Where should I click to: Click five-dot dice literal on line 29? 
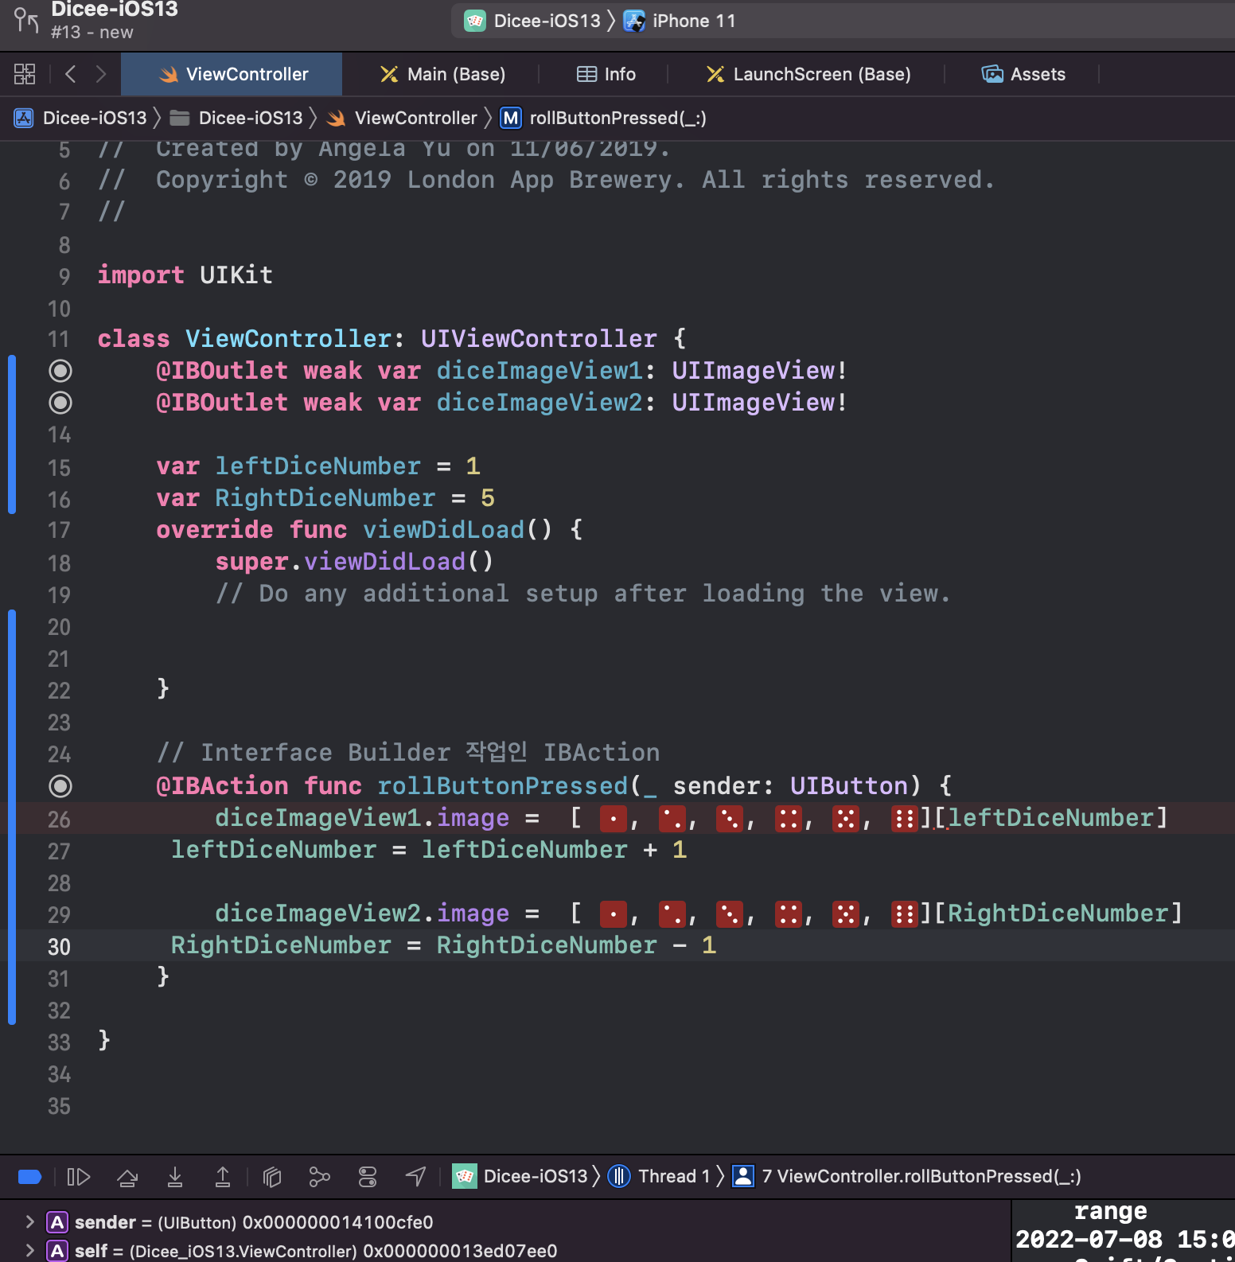tap(845, 913)
